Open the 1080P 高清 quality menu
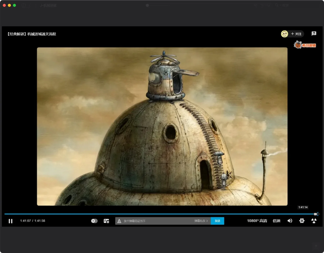This screenshot has width=324, height=253. pos(257,221)
